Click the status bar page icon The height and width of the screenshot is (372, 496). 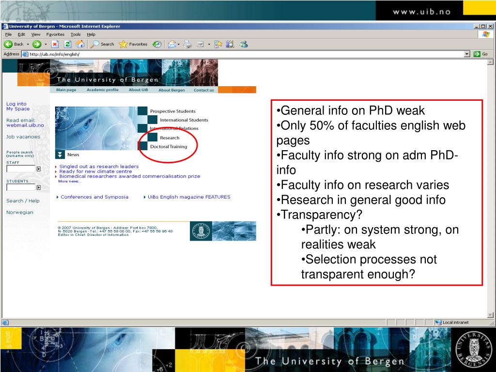tap(5, 322)
